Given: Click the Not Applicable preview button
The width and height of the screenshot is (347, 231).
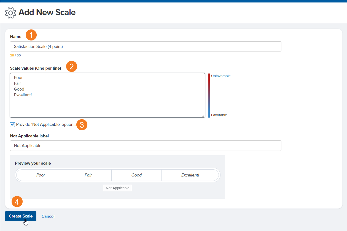Looking at the screenshot, I should click(117, 188).
